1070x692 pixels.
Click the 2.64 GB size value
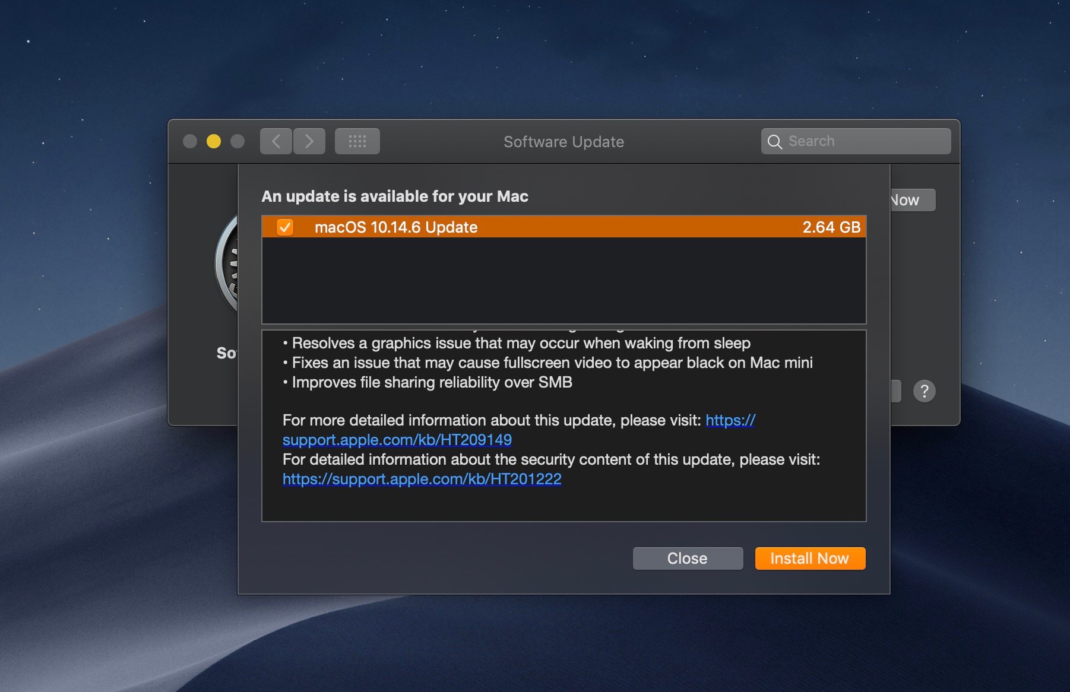pyautogui.click(x=831, y=227)
